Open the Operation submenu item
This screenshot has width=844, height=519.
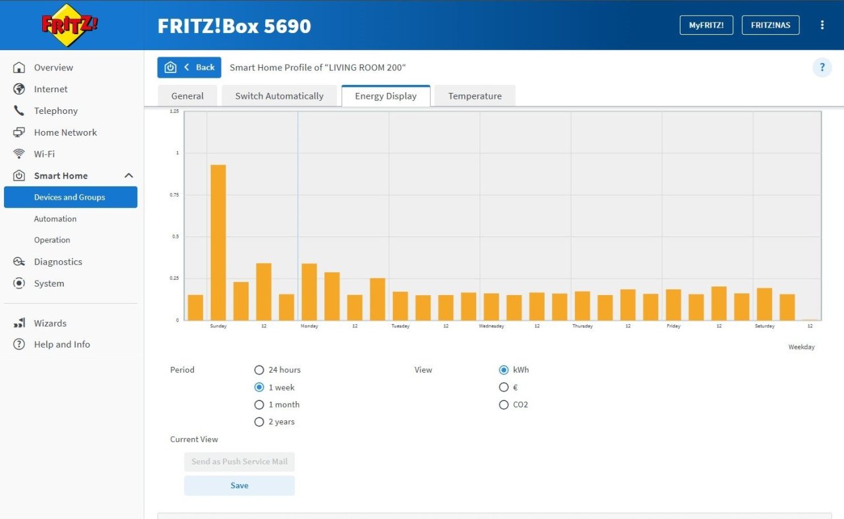coord(52,240)
